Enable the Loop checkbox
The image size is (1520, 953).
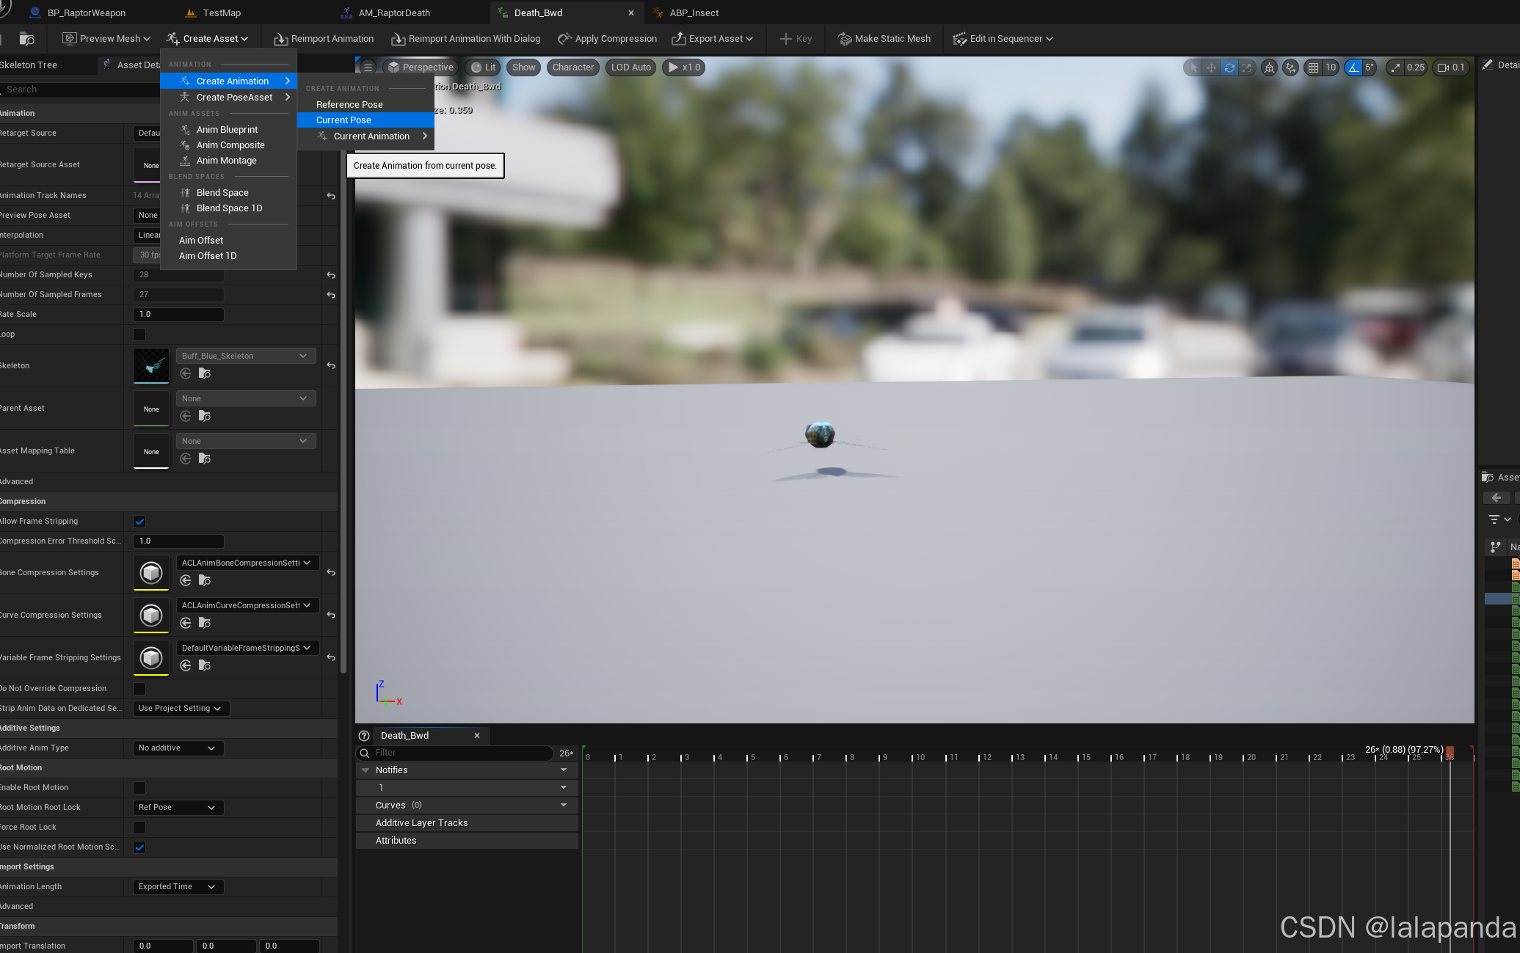click(139, 335)
